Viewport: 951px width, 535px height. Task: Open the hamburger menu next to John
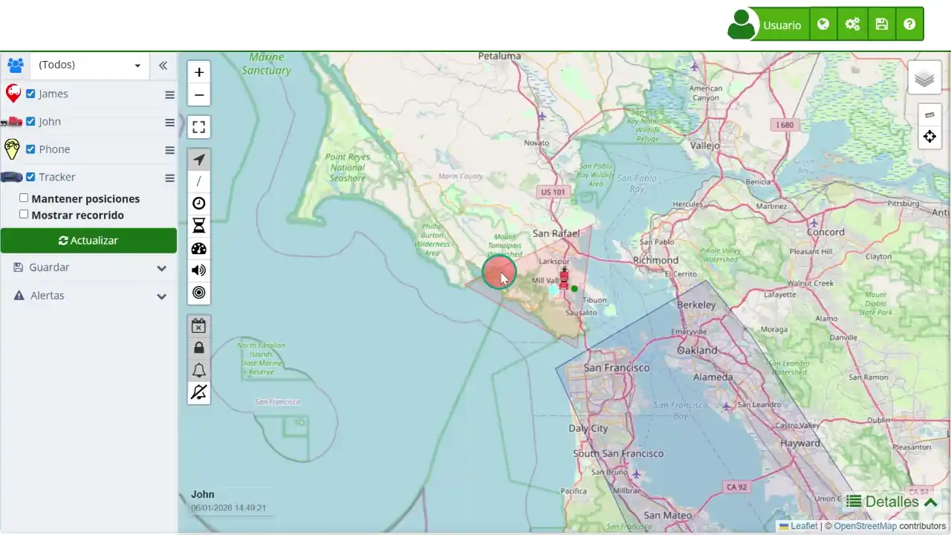tap(169, 121)
